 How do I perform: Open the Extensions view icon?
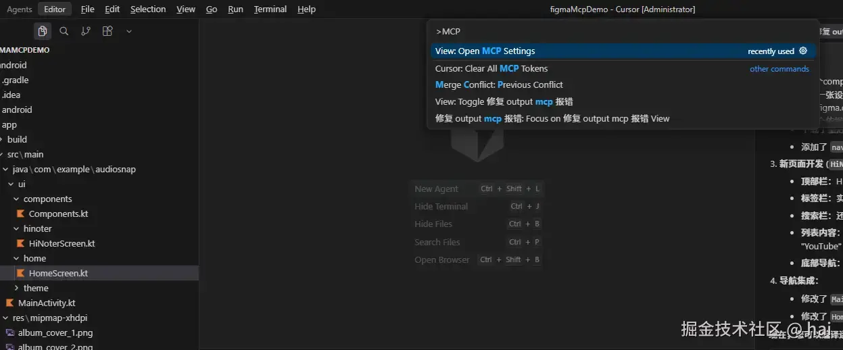[107, 31]
